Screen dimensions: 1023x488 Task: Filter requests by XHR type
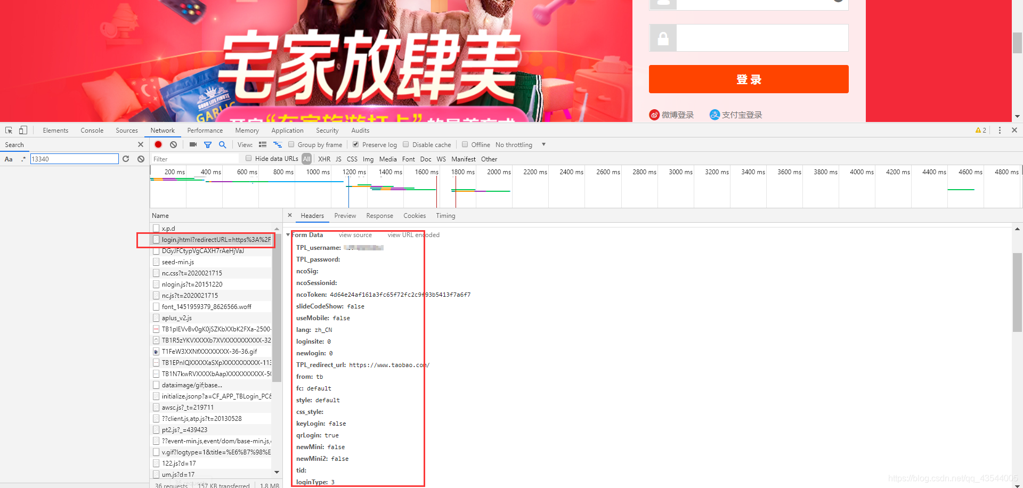(x=324, y=159)
